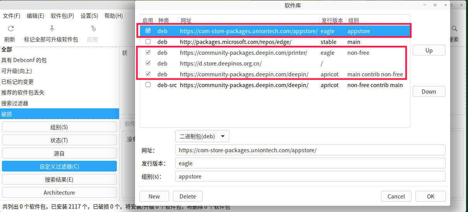Sort by the 发行版本 column header
468x212 pixels.
[x=332, y=20]
